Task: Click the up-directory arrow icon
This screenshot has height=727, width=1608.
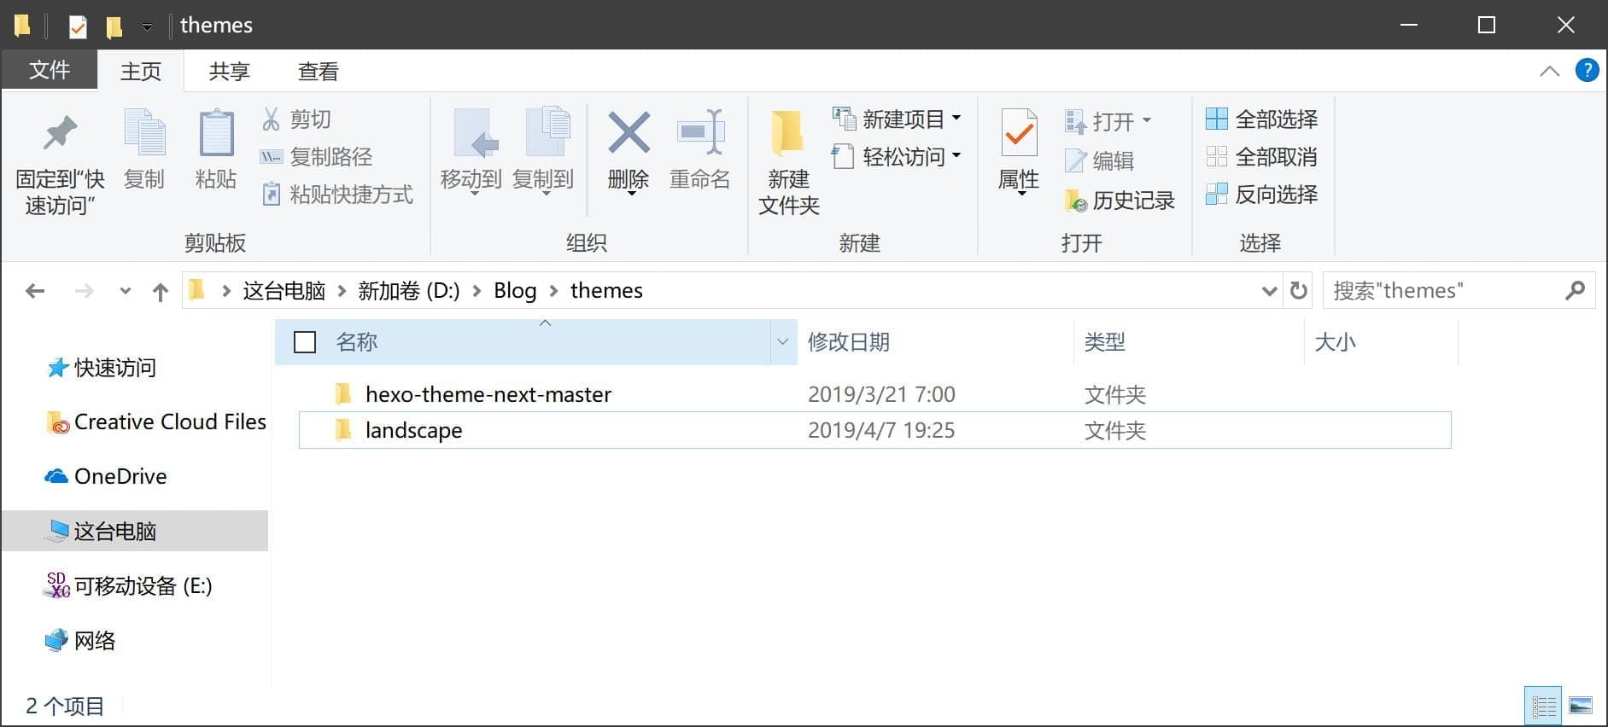Action: click(x=160, y=292)
